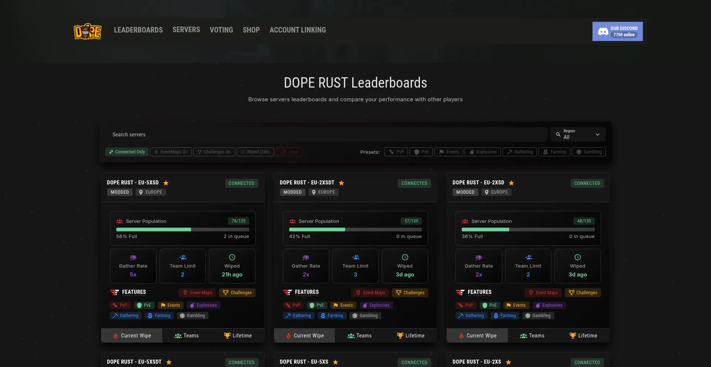Expand the Challenges On filter options
Image resolution: width=711 pixels, height=367 pixels.
click(214, 152)
